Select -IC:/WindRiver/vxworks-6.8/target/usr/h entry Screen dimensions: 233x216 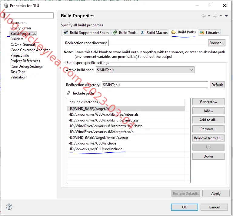click(126, 131)
